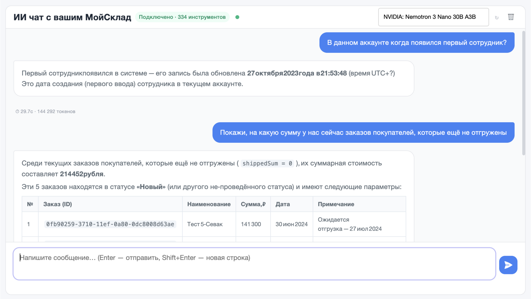531x299 pixels.
Task: Click the 'Подключено · 334 инструментов' badge
Action: point(182,17)
